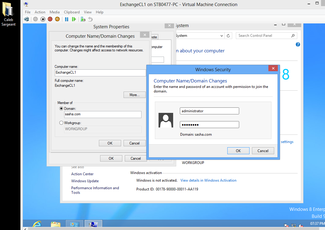Click the red Shut Down toolbar icon
The height and width of the screenshot is (230, 325).
(50, 19)
